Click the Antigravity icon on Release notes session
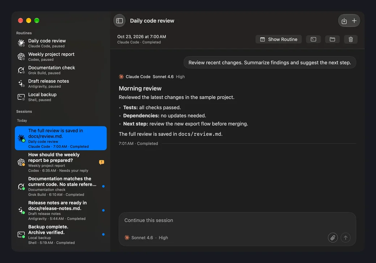 click(21, 211)
